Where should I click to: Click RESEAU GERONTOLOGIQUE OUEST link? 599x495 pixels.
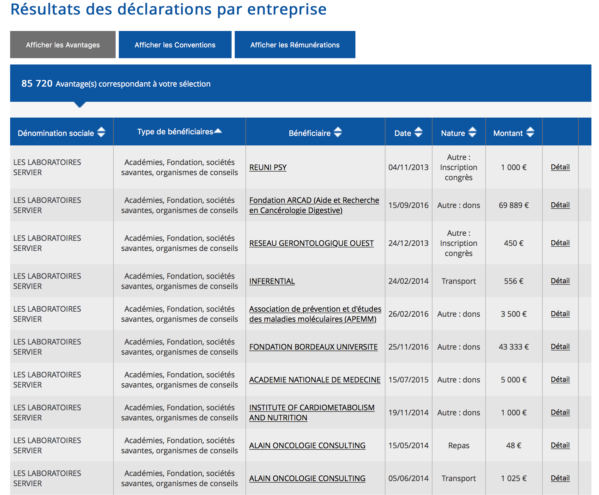click(311, 243)
